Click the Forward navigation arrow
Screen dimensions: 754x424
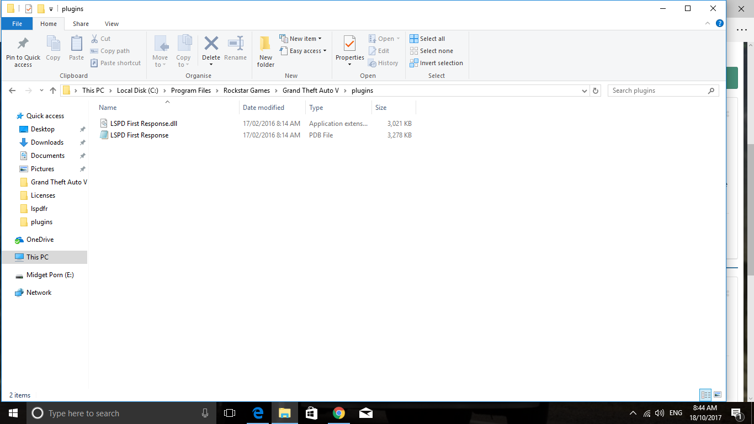(x=28, y=91)
